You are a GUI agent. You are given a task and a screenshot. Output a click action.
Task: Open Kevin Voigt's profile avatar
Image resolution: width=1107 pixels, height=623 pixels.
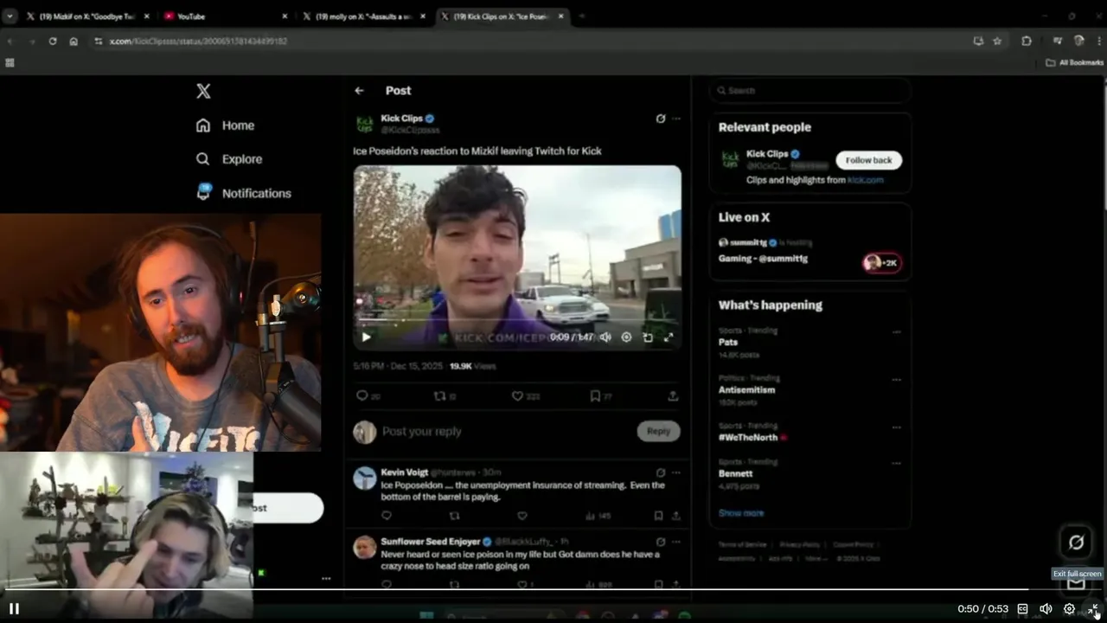pyautogui.click(x=365, y=478)
